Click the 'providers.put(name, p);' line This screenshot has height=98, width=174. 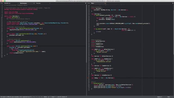point(17,35)
